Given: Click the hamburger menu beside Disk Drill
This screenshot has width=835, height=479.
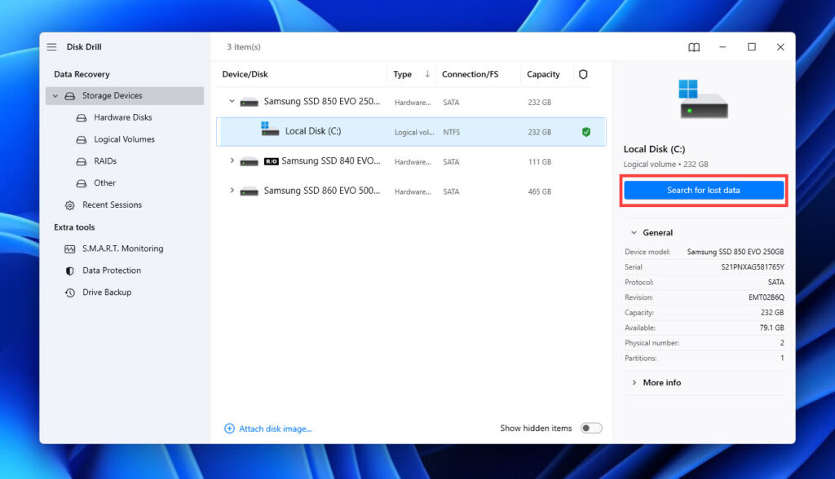Looking at the screenshot, I should pos(51,46).
